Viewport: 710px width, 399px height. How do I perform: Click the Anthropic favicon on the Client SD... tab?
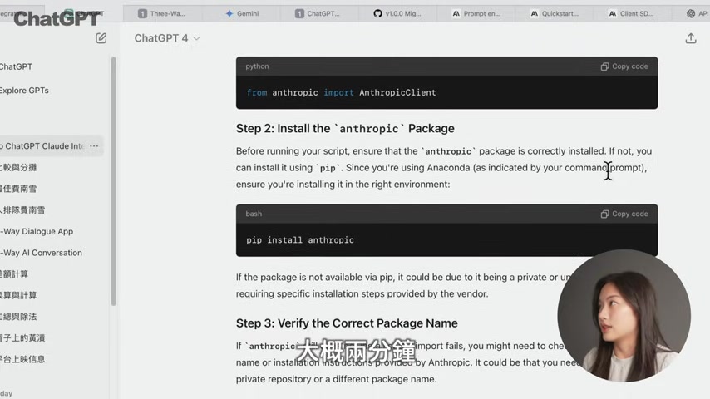pos(612,13)
